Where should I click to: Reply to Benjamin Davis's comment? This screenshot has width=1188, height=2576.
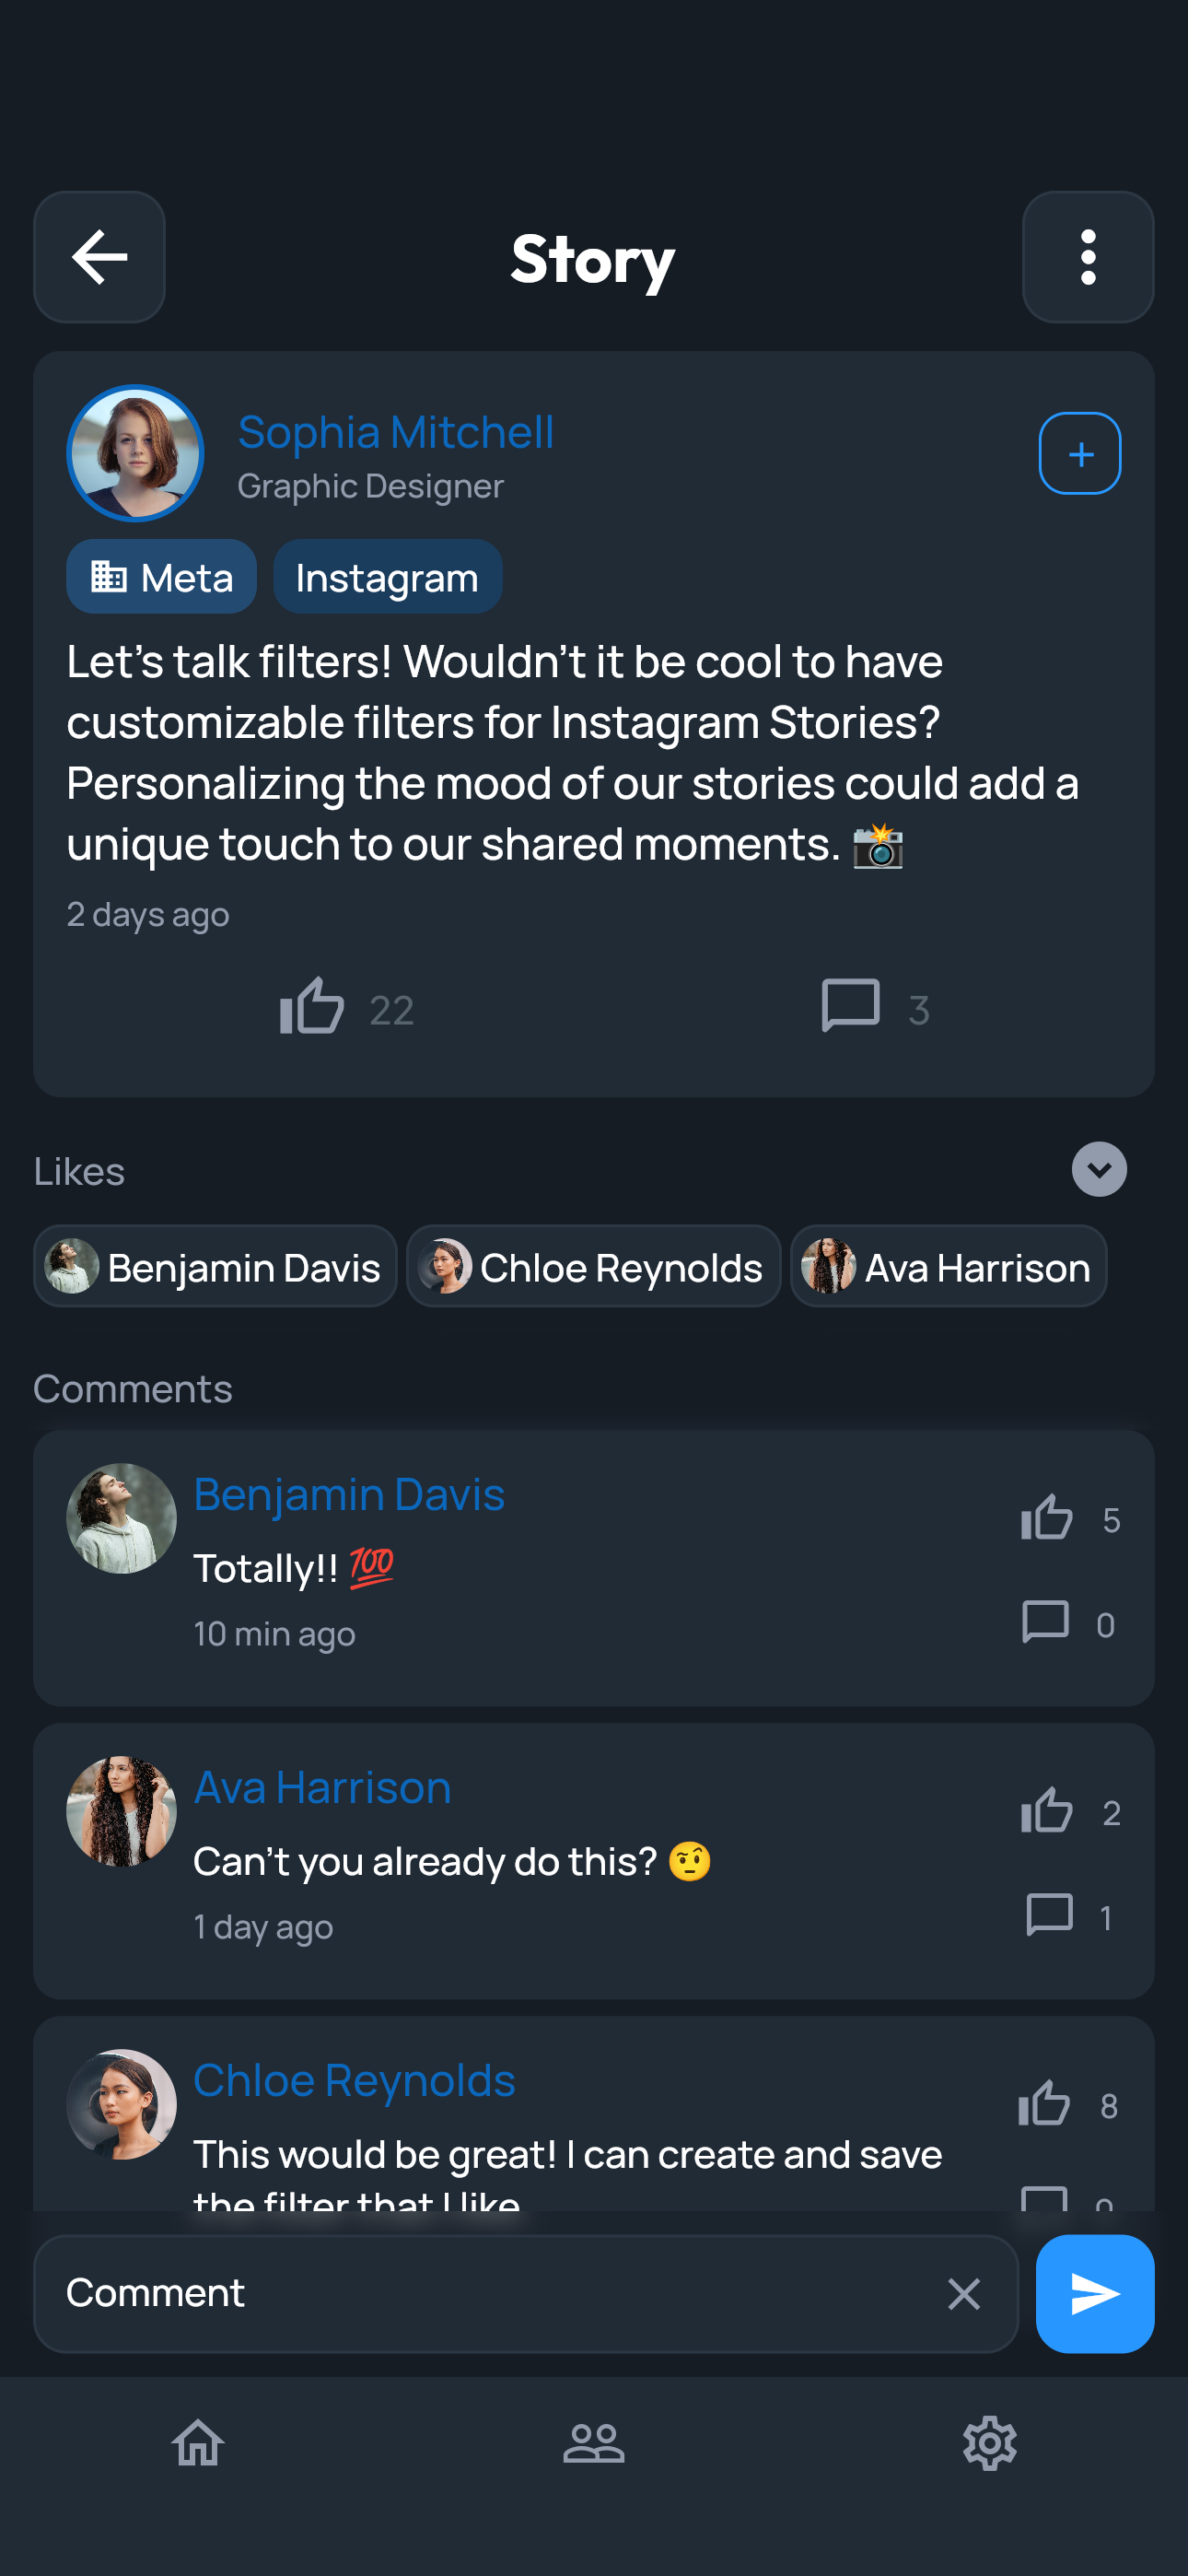(x=1046, y=1622)
